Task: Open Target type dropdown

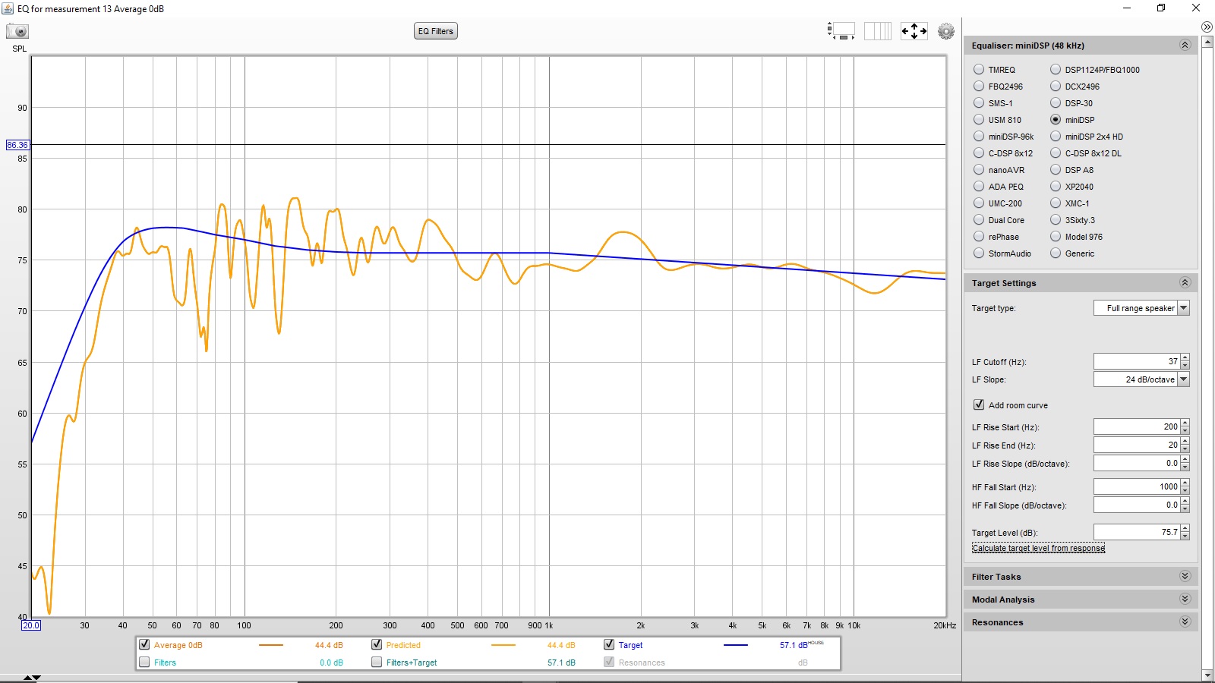Action: (1184, 307)
